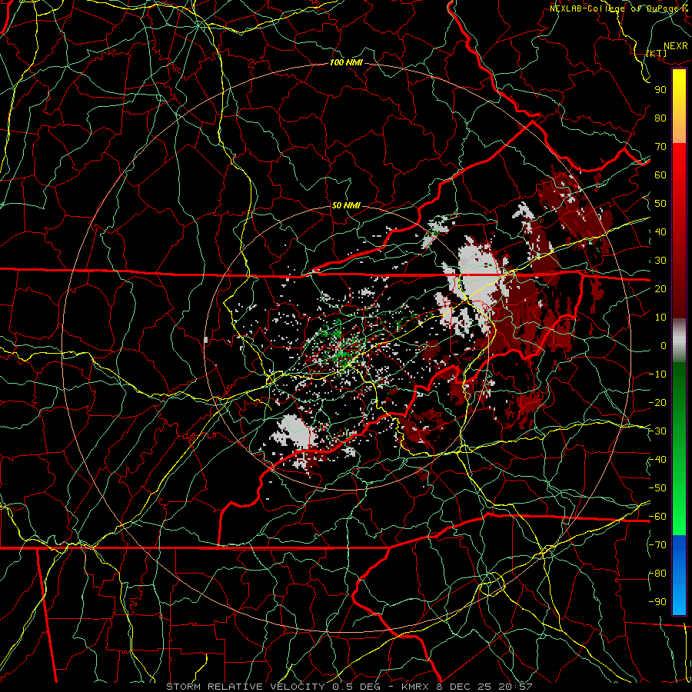Click the -70 value on the velocity scale

[x=657, y=545]
